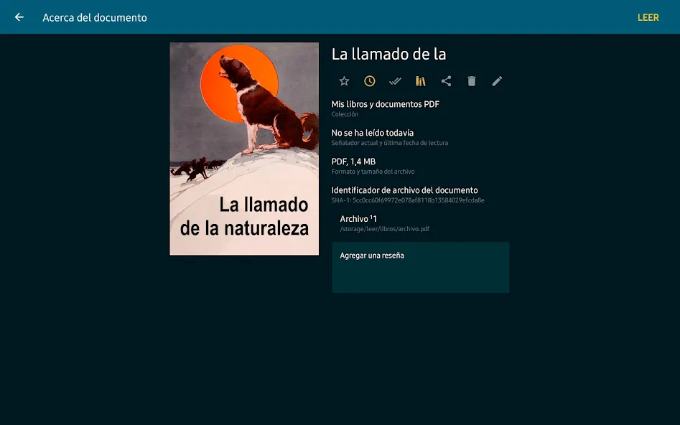680x425 pixels.
Task: Tap the LEER button to read
Action: (648, 17)
